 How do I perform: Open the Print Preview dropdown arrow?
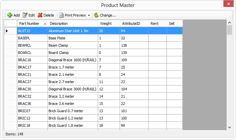(89, 15)
